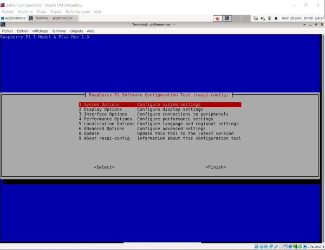Click the green VirtualBox CPU status icon
Image resolution: width=325 pixels, height=250 pixels.
[295, 246]
